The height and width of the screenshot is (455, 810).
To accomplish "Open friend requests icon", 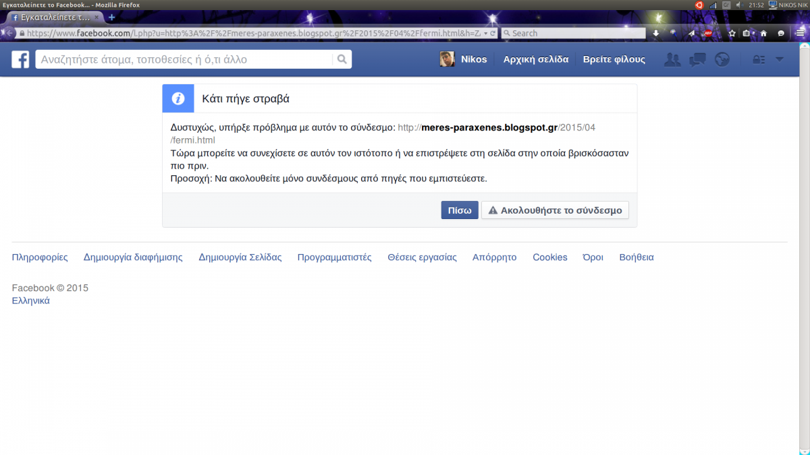I will point(672,59).
